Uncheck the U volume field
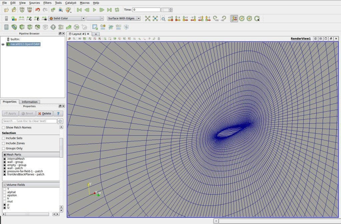This screenshot has width=341, height=224. tap(5, 208)
